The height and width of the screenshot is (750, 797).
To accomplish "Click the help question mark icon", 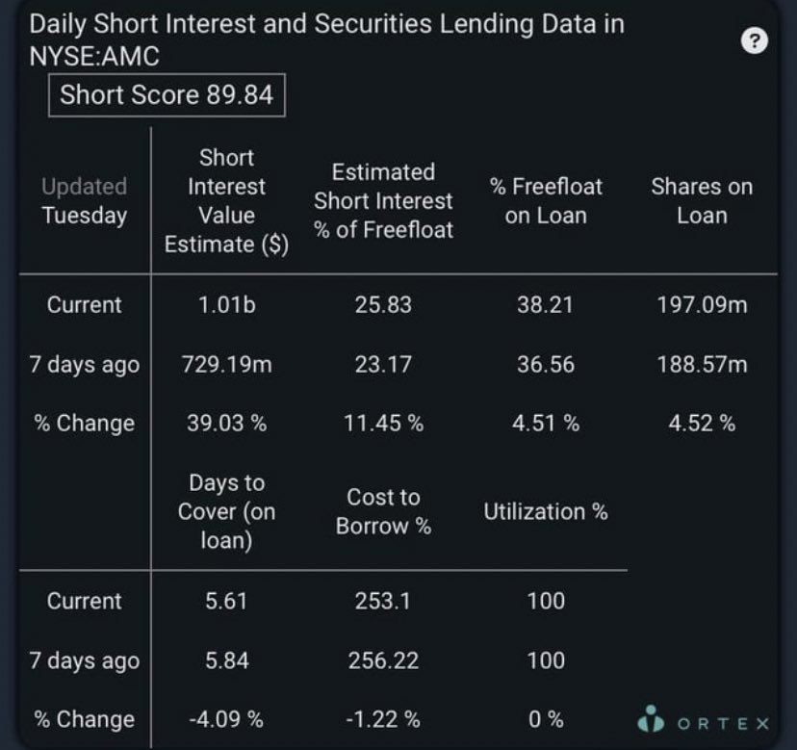I will pos(756,40).
